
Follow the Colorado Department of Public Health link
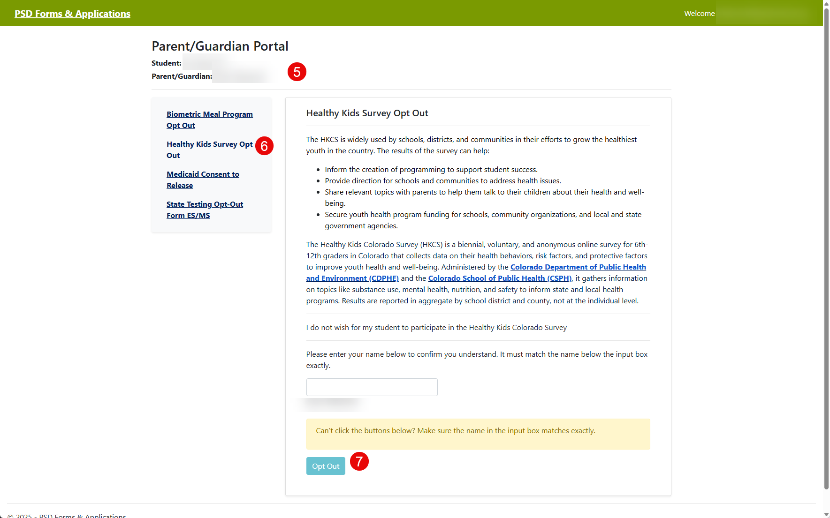coord(578,267)
